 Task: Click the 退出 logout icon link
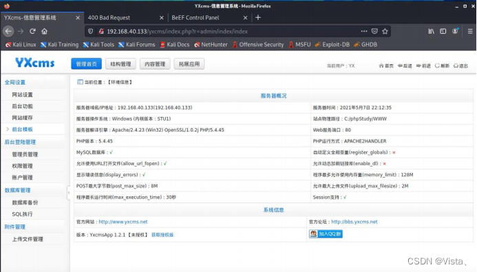coord(460,65)
